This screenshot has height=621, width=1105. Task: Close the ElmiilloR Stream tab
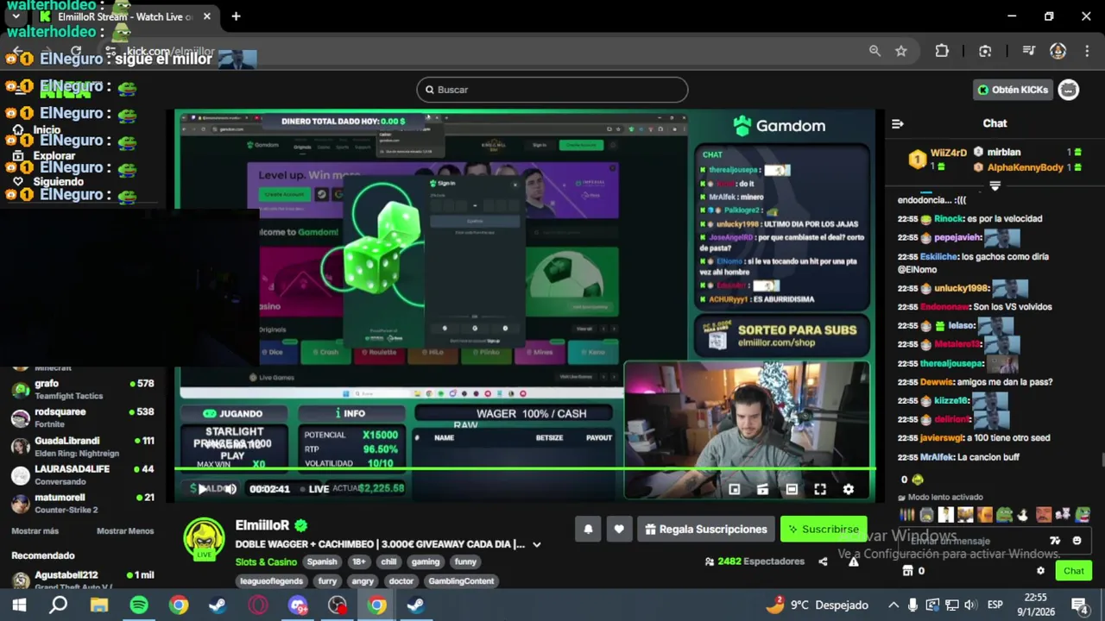coord(207,16)
